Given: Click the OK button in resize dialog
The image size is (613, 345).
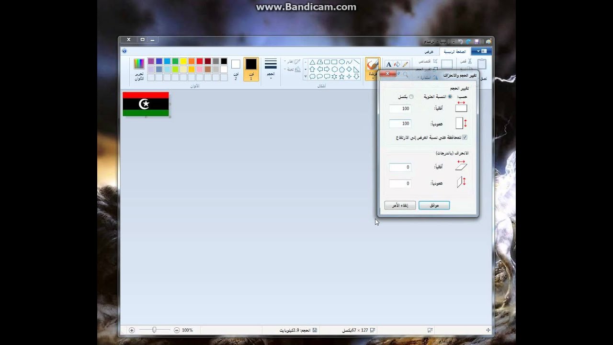Looking at the screenshot, I should tap(434, 206).
